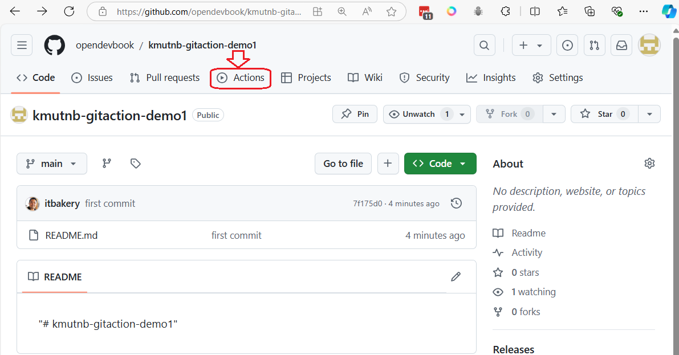Viewport: 679px width, 355px height.
Task: Switch to the Actions tab
Action: coord(241,78)
